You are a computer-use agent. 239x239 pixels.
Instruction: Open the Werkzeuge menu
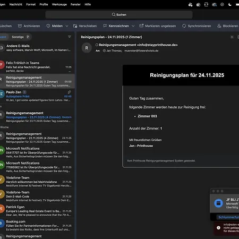click(59, 4)
